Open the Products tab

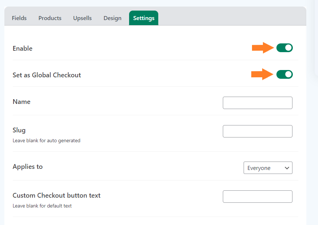point(50,18)
